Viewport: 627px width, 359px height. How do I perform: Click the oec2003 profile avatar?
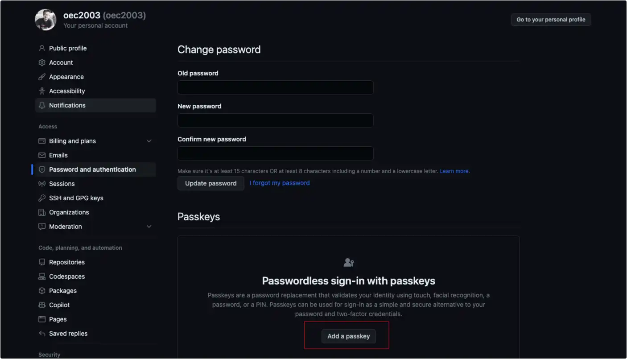pos(45,20)
